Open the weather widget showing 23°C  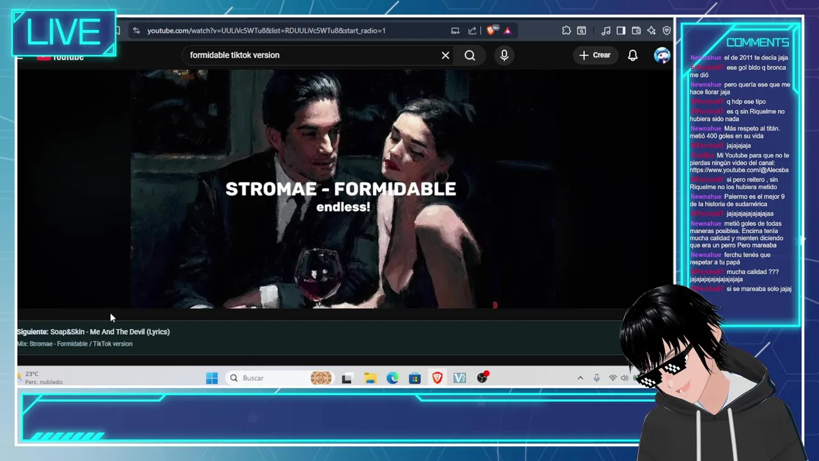click(x=40, y=378)
